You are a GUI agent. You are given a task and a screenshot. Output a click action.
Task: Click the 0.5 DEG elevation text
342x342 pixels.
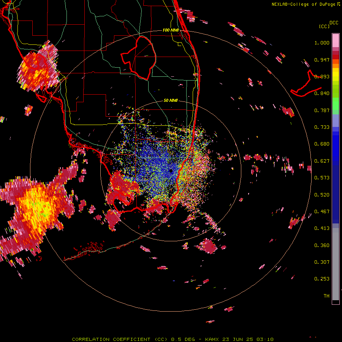[x=183, y=339]
